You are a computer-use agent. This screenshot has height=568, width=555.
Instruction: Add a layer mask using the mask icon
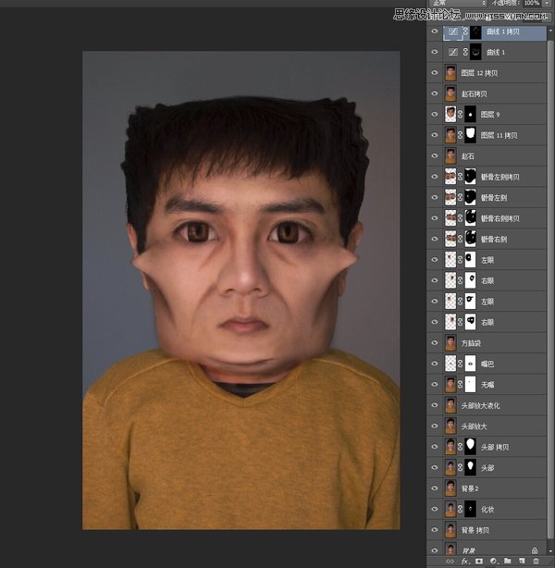[x=479, y=561]
